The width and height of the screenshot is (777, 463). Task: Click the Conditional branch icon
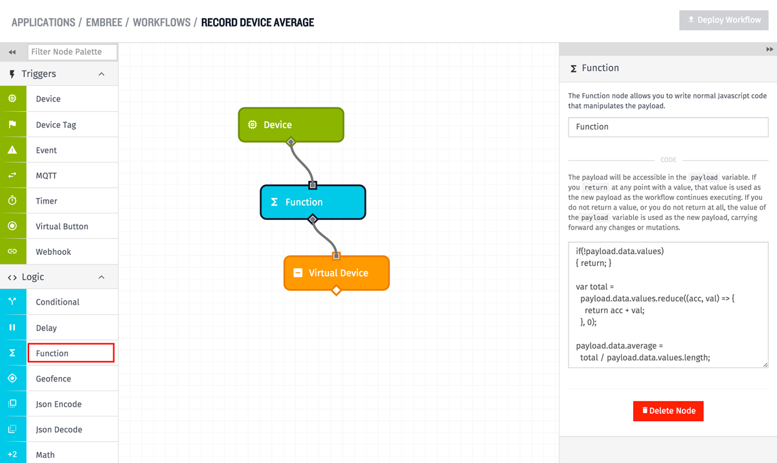[x=12, y=301]
